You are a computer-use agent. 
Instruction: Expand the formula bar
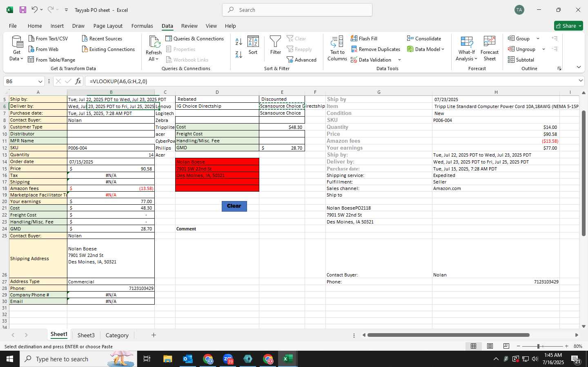click(x=581, y=81)
